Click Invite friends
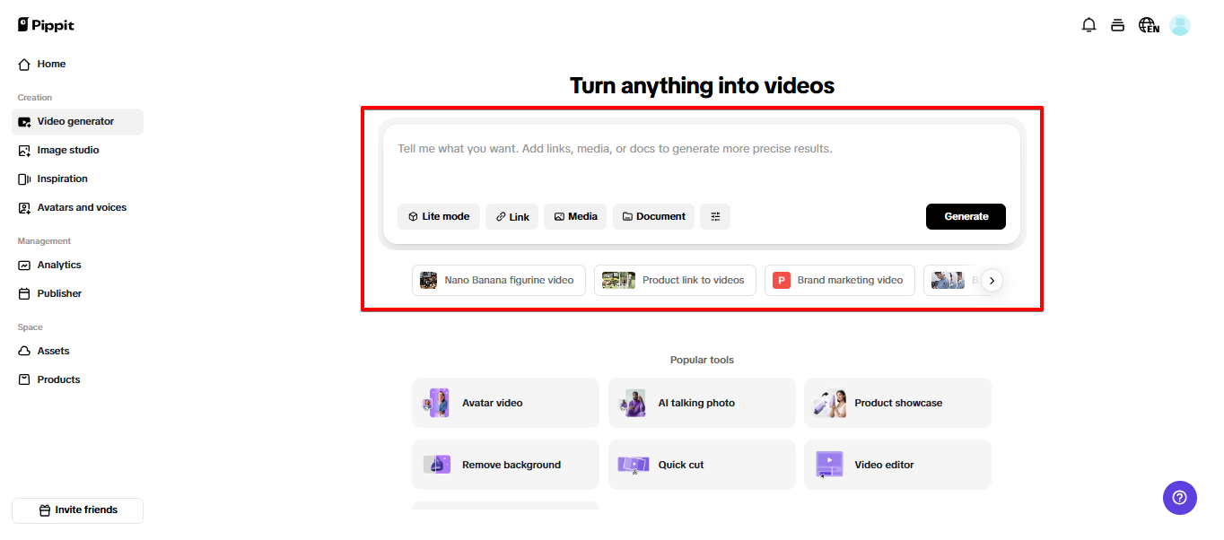The image size is (1224, 540). pos(77,510)
